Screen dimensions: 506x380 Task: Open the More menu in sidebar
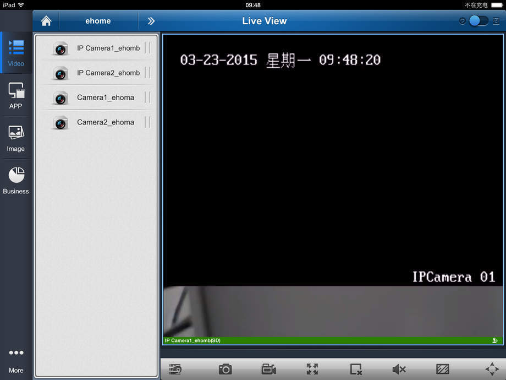click(x=16, y=361)
